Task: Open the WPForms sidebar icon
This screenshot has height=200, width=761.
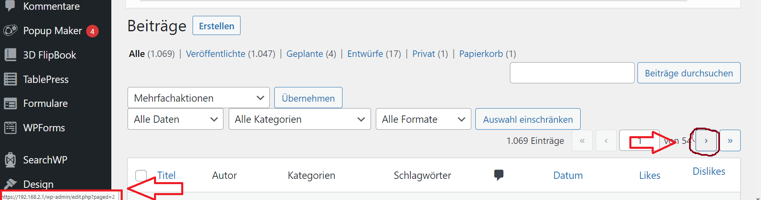Action: coord(11,128)
